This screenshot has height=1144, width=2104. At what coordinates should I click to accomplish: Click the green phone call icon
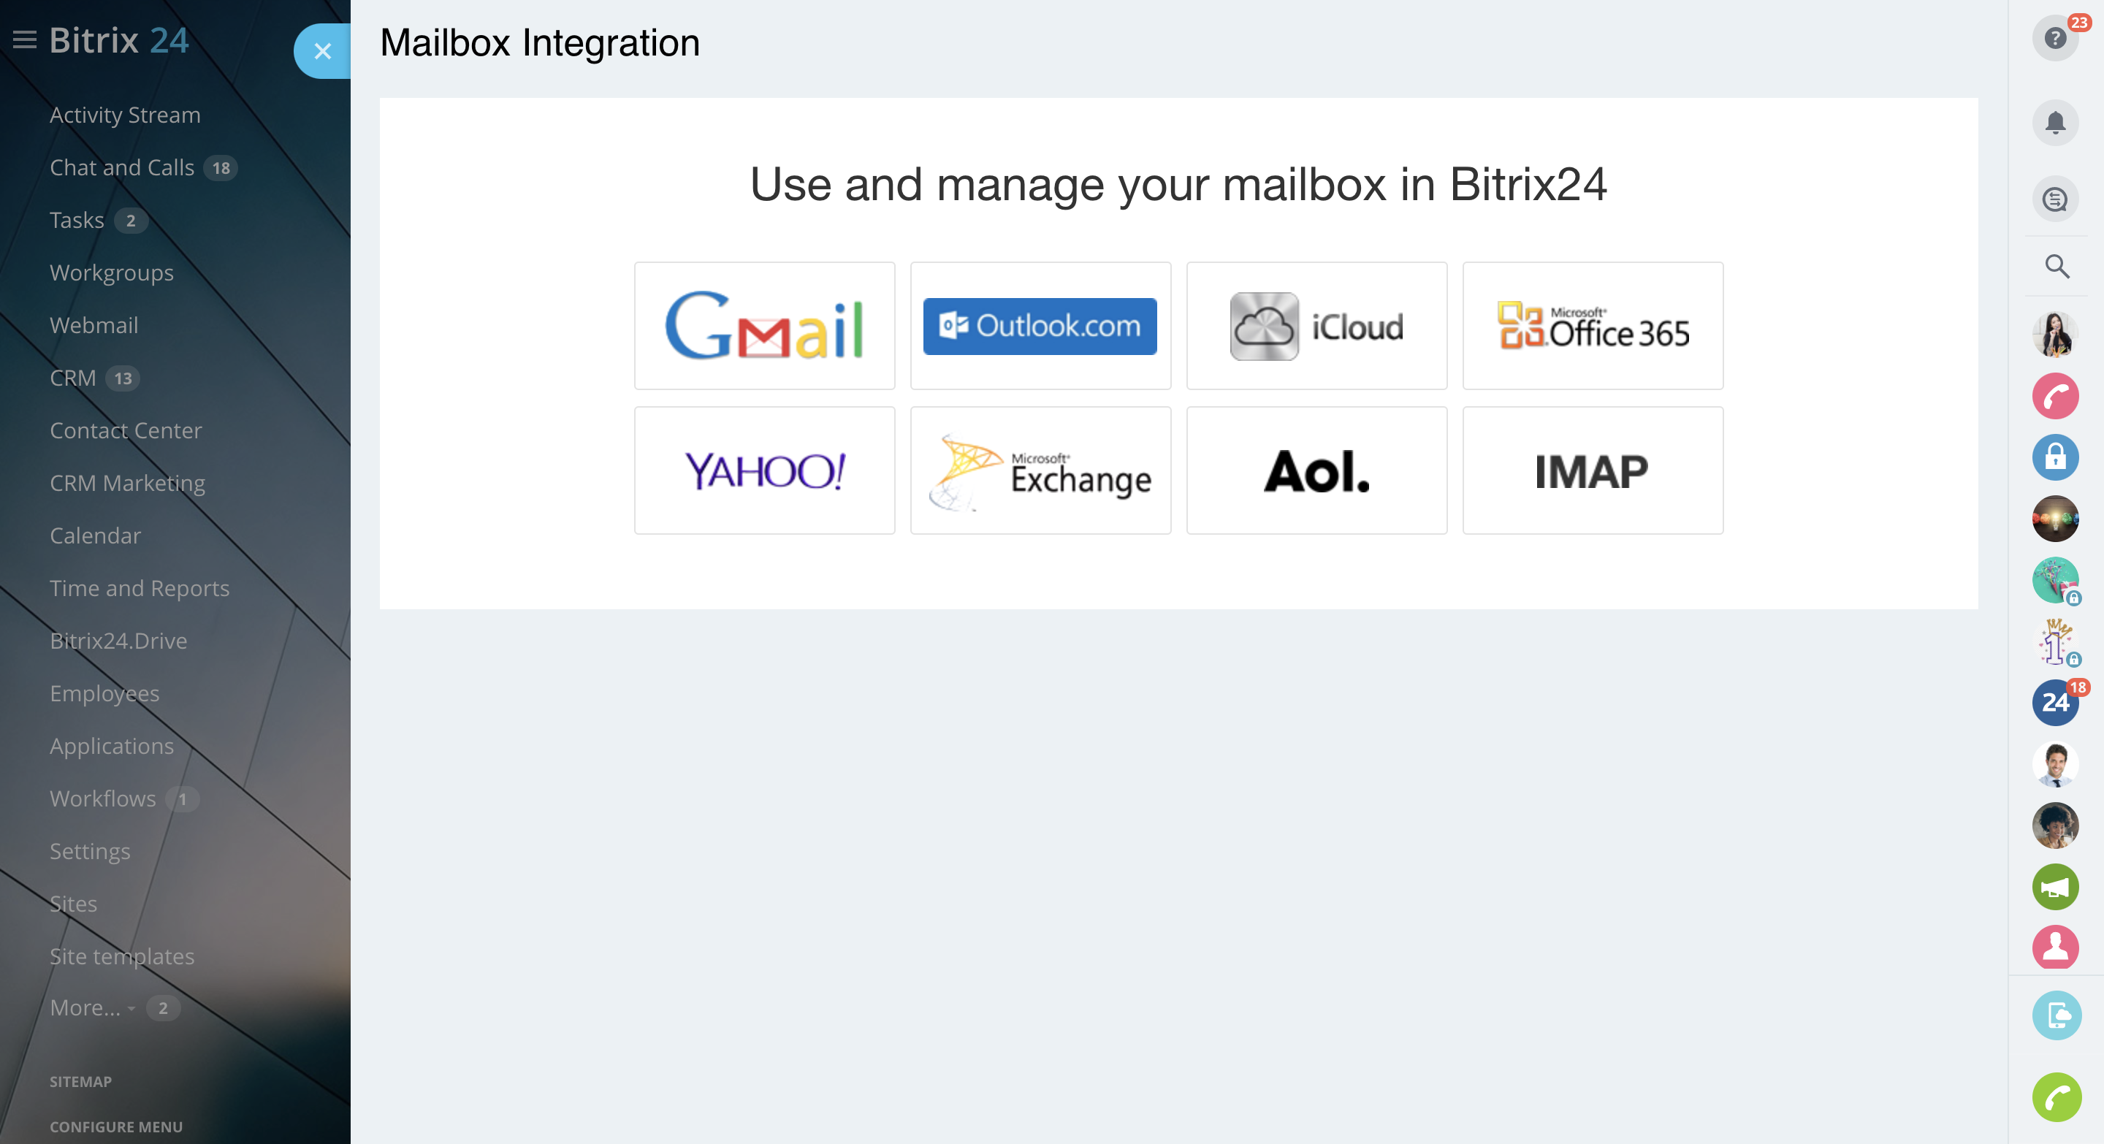(2056, 1097)
